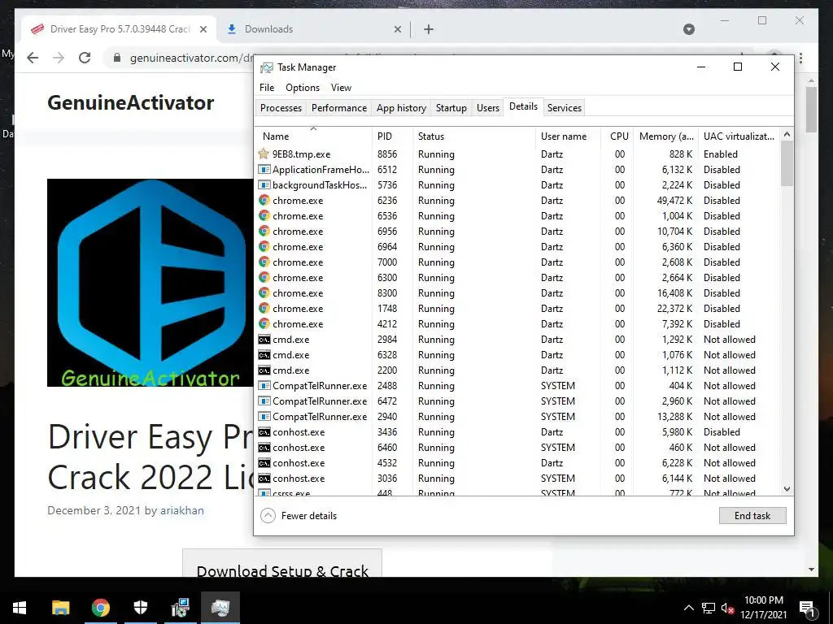Click chrome.exe icon with PID 6236

click(x=264, y=200)
